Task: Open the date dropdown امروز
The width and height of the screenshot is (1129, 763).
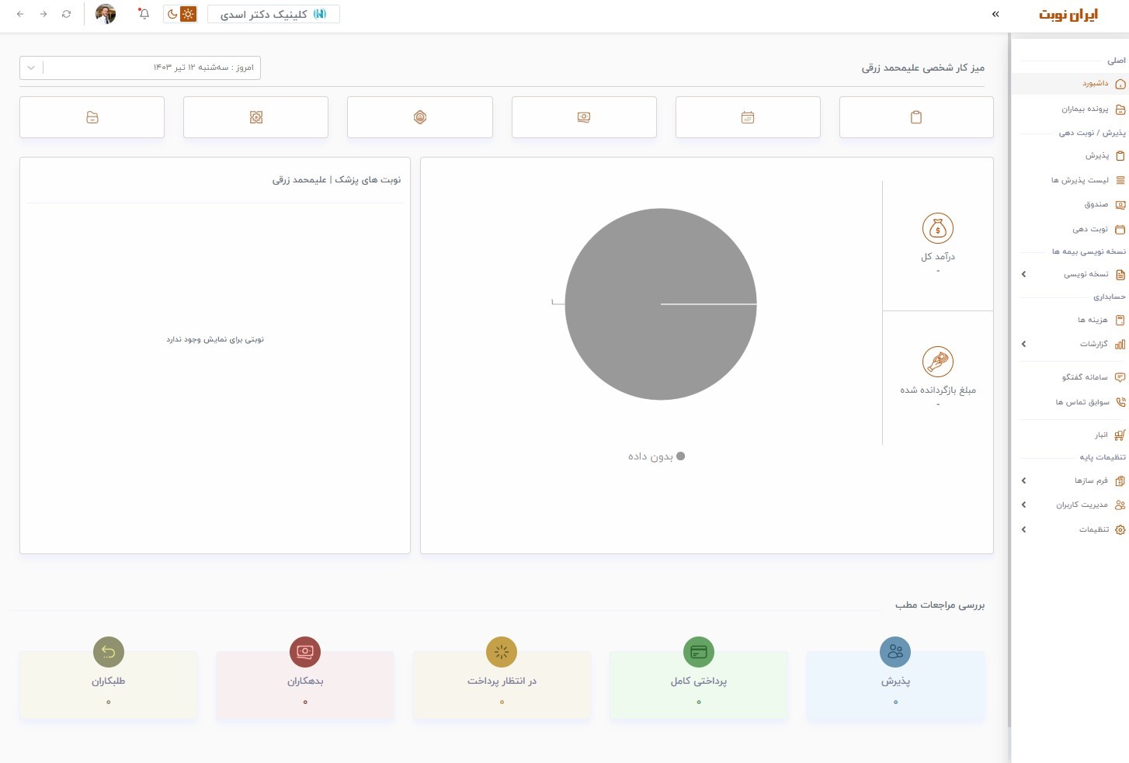Action: [x=140, y=68]
